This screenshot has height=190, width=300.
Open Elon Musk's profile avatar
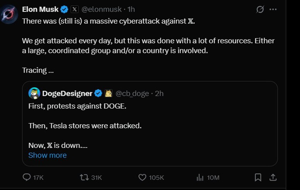[9, 14]
